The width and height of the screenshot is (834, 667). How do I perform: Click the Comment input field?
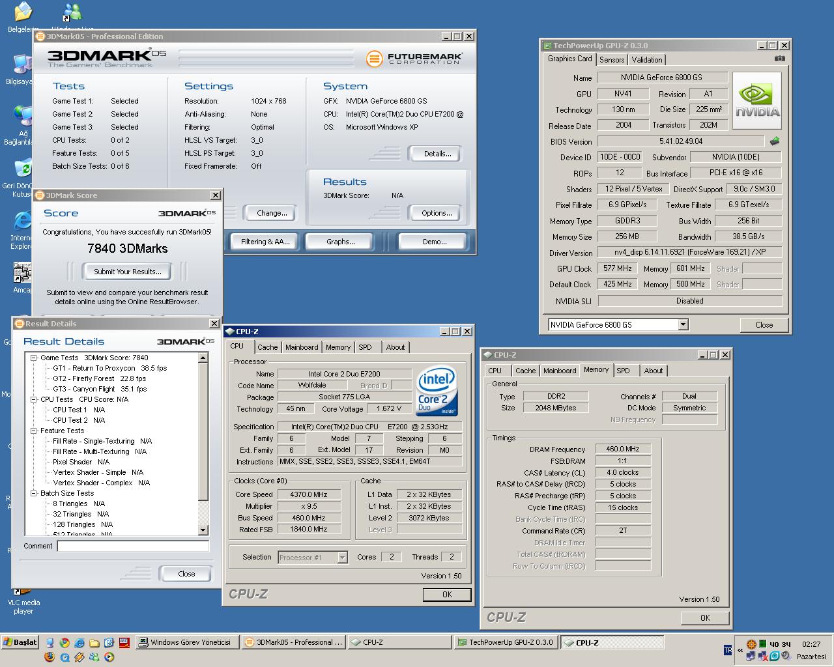coord(133,546)
